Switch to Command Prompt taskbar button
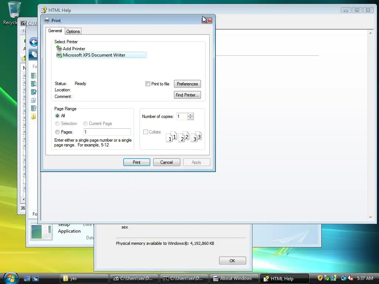Viewport: 379px width, 284px height. (x=184, y=278)
